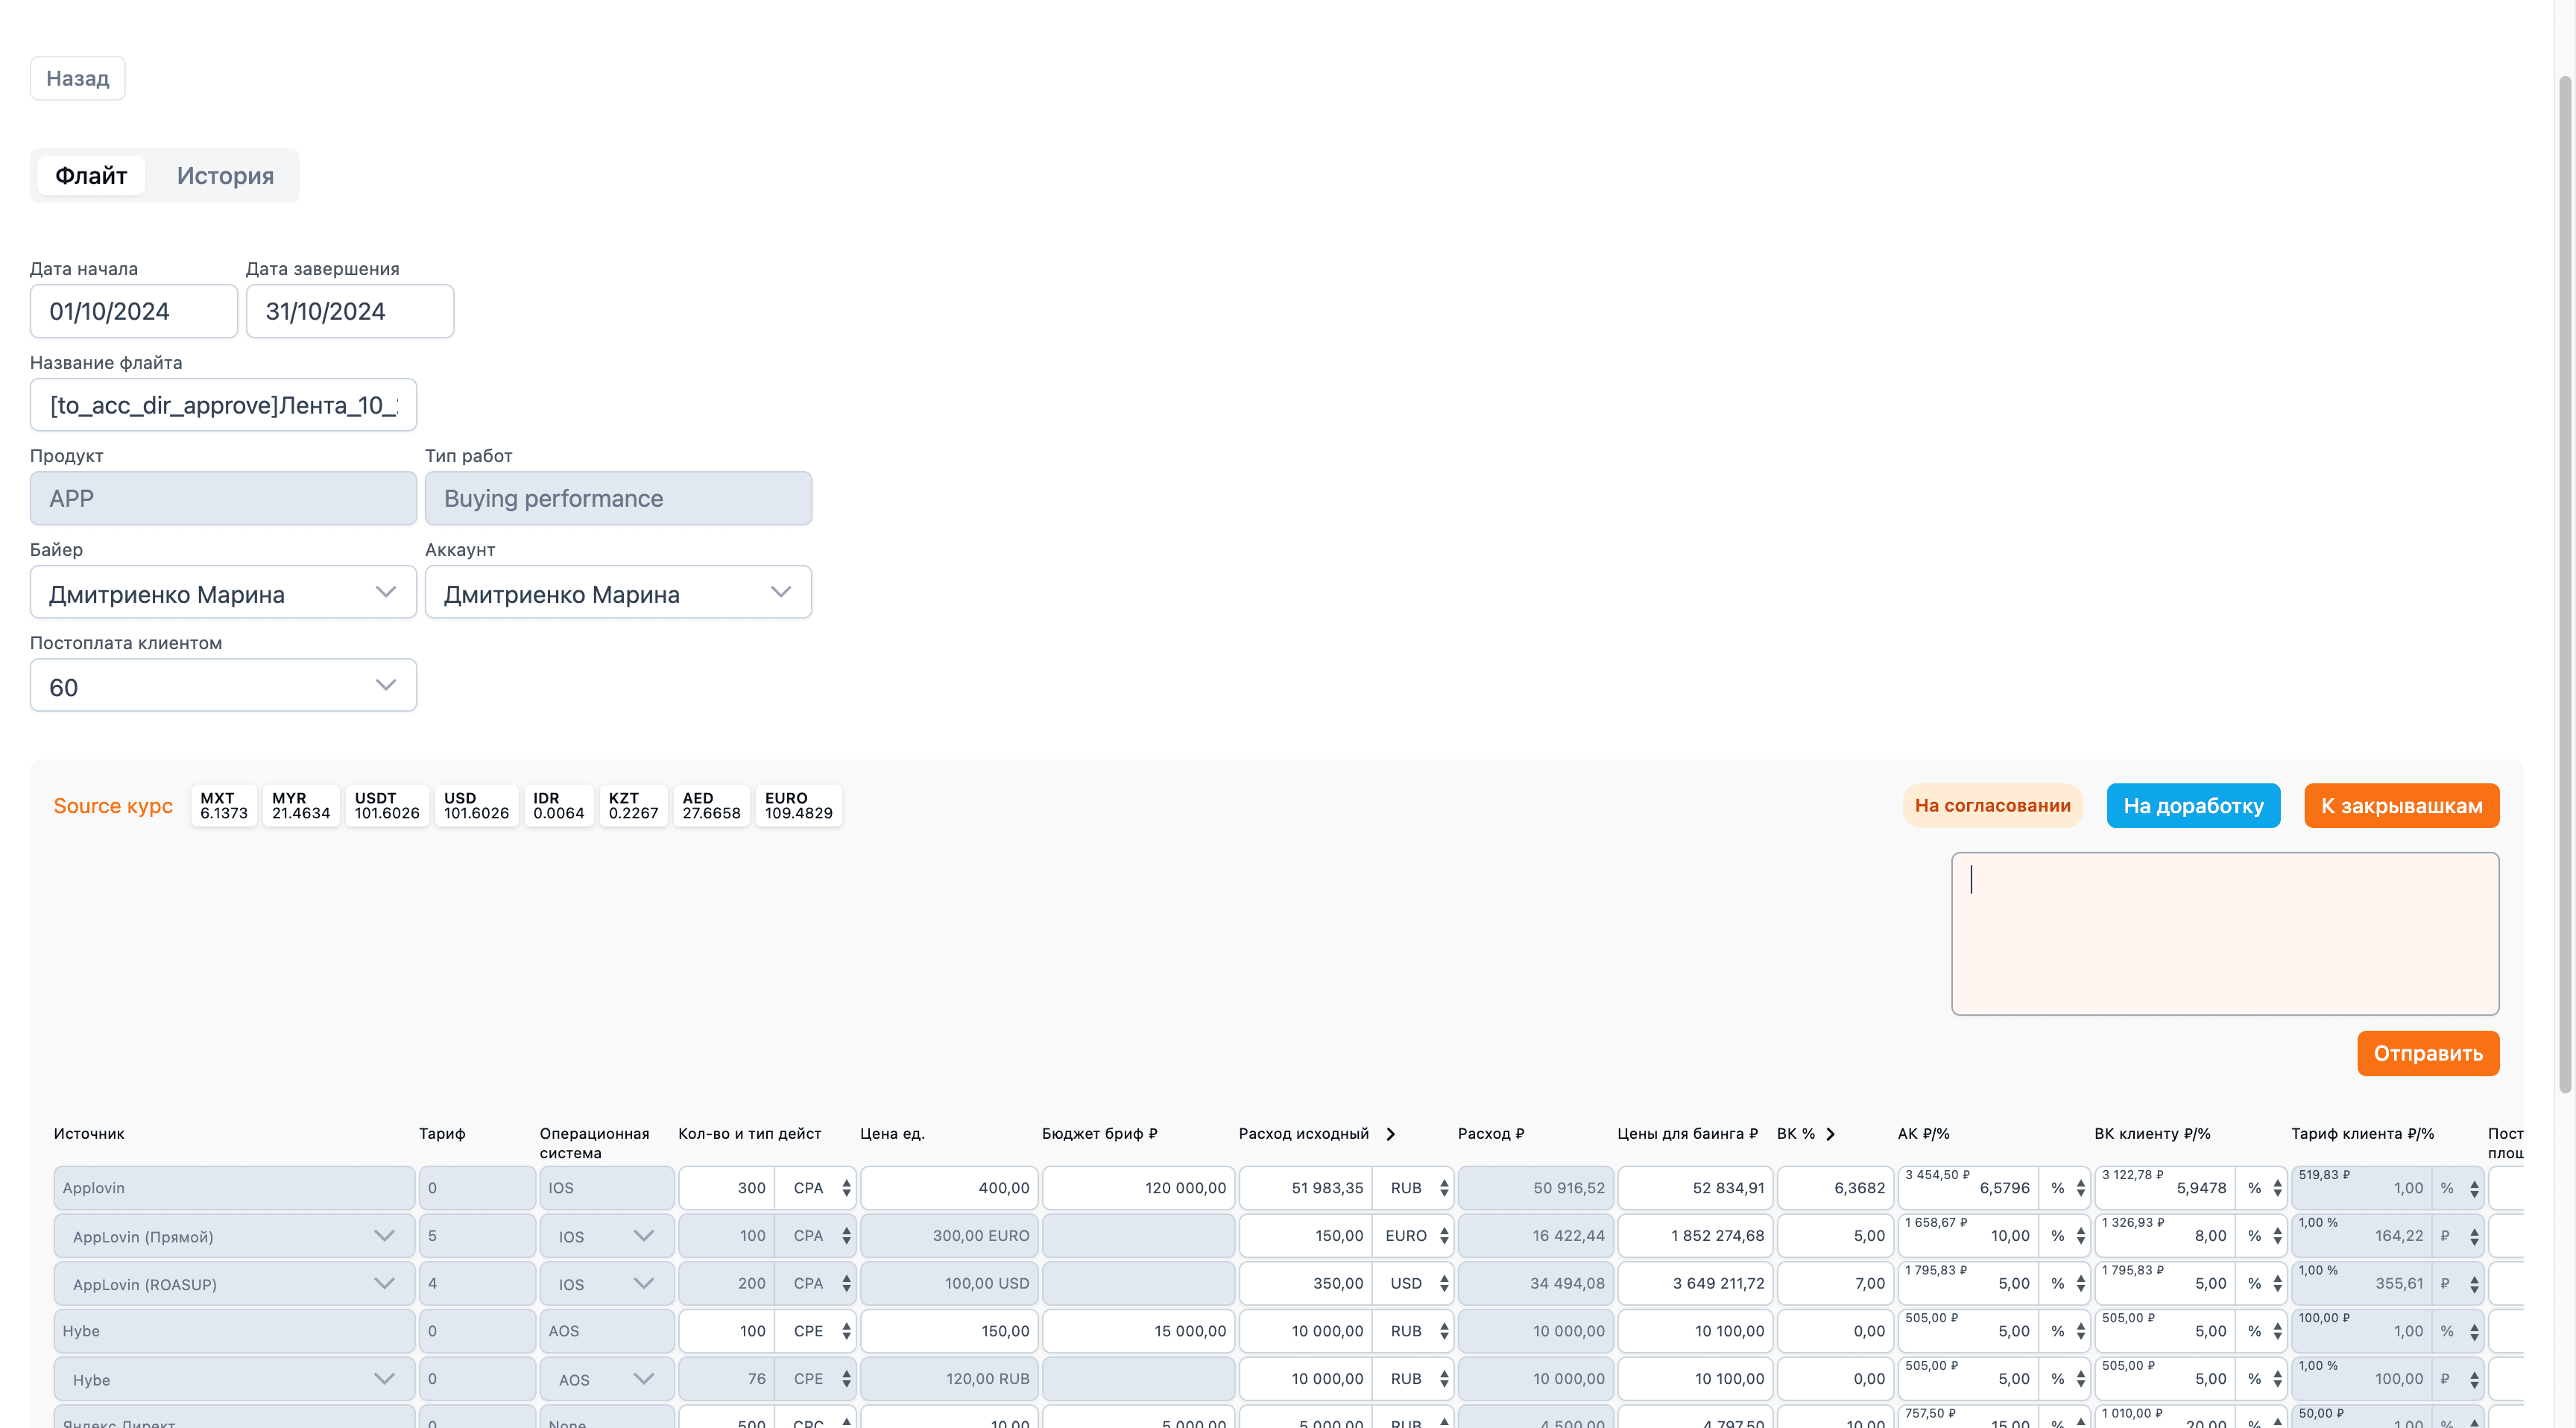The image size is (2576, 1428).
Task: Open IOS dropdown in AppLovin (Прямой) row
Action: pos(607,1236)
